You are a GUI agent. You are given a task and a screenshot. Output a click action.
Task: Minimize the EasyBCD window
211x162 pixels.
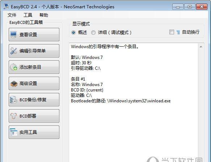[x=178, y=7]
